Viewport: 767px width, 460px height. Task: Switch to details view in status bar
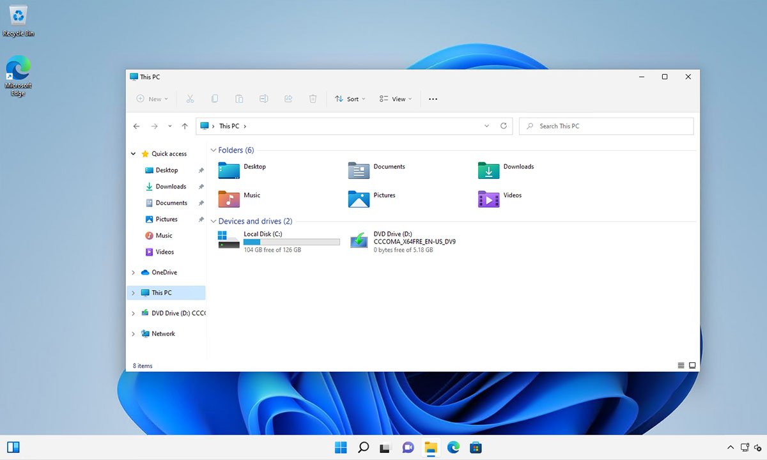coord(681,365)
